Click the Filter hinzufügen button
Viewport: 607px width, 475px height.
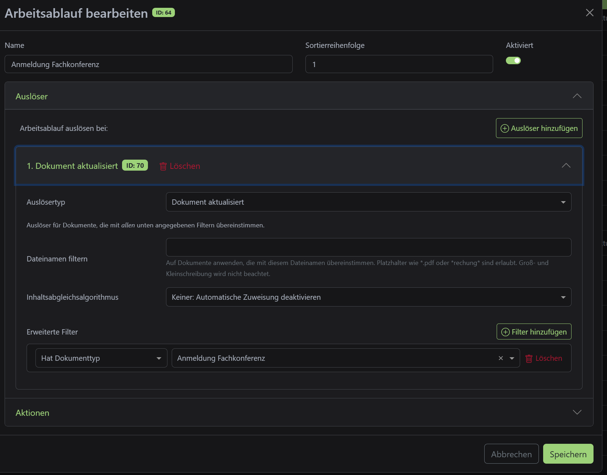(534, 332)
